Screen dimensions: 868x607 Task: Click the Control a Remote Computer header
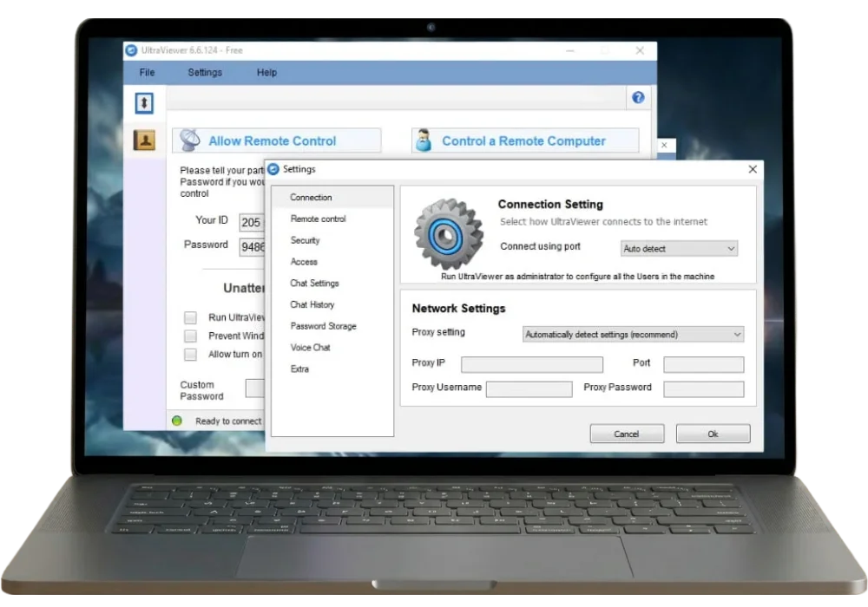pos(525,140)
